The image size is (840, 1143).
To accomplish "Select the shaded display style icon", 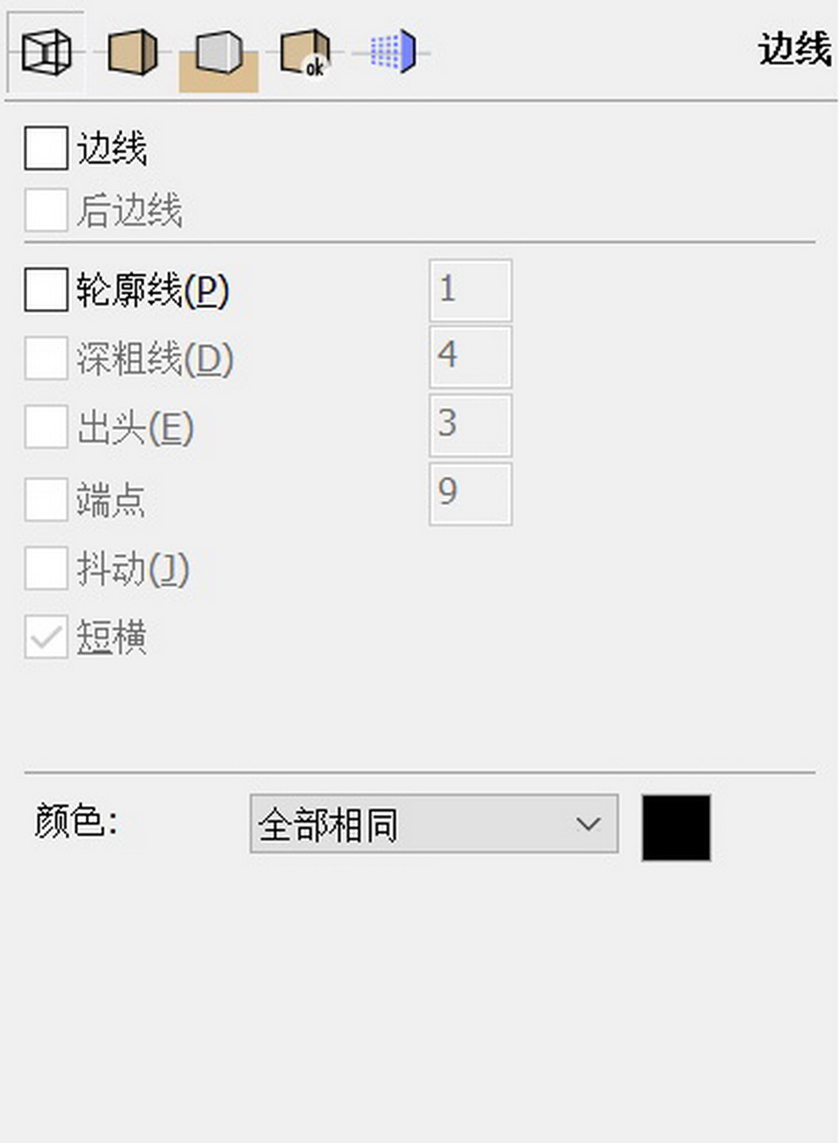I will pyautogui.click(x=219, y=51).
